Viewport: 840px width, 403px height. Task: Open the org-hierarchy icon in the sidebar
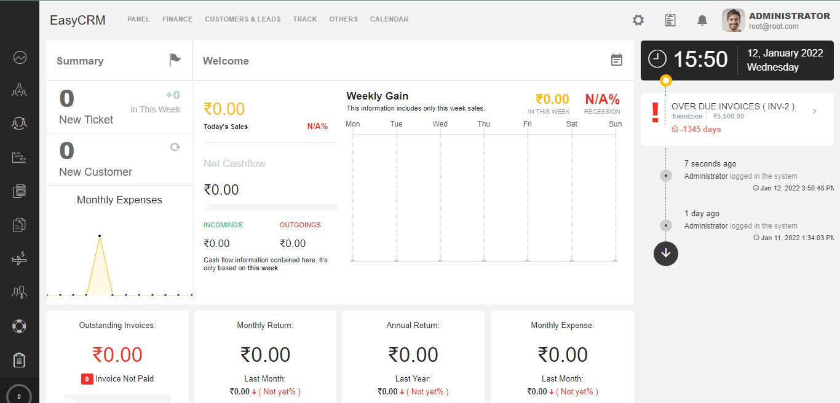[19, 91]
